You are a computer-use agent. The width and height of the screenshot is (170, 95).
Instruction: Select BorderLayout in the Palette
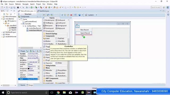[x=49, y=20]
